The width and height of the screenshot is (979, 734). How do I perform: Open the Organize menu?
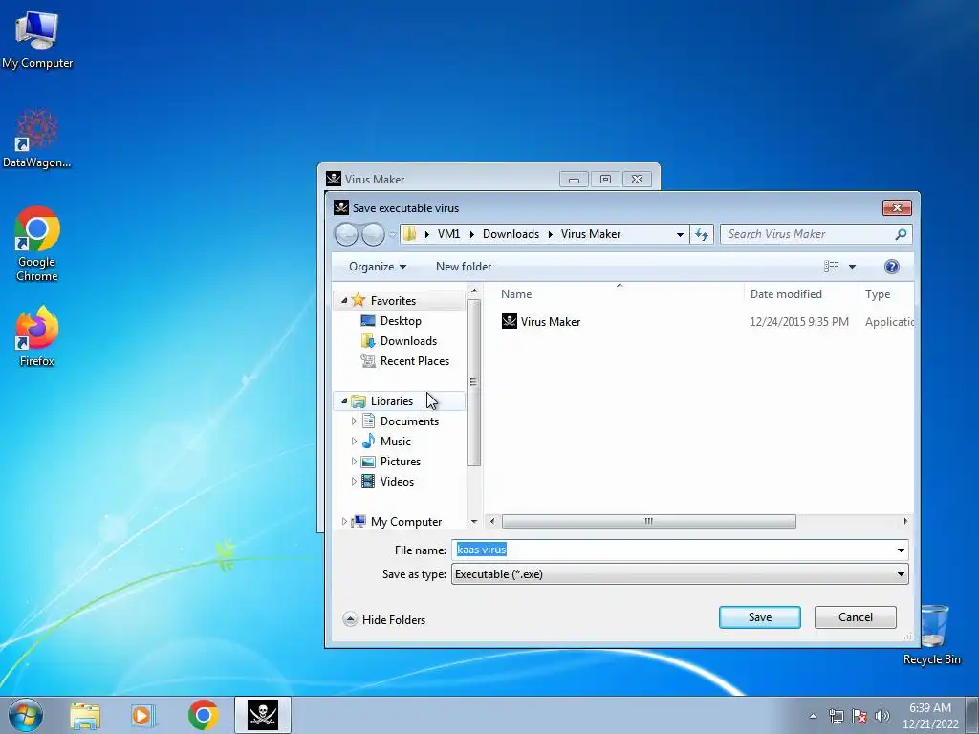point(377,267)
